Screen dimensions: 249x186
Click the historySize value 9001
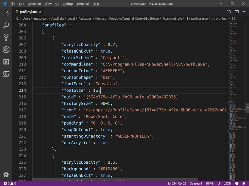pyautogui.click(x=105, y=103)
